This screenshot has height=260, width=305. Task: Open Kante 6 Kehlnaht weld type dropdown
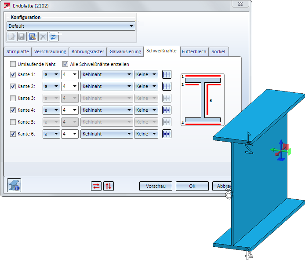tap(107, 134)
